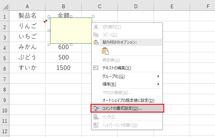Viewport: 215px width, 137px height.
Task: Click the cell with value 600
Action: tap(63, 48)
